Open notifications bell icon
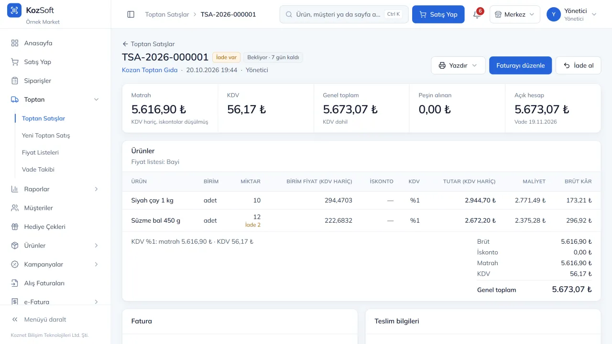Image resolution: width=612 pixels, height=344 pixels. pos(477,14)
